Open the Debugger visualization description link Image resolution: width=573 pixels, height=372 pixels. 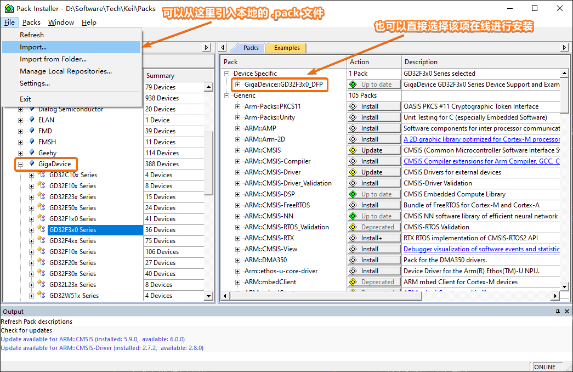point(481,249)
